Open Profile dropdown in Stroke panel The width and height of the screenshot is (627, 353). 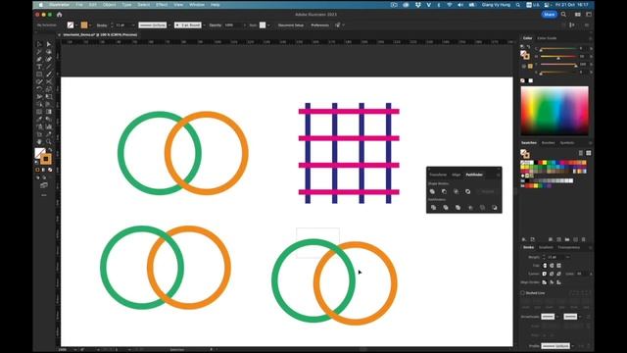(x=572, y=346)
